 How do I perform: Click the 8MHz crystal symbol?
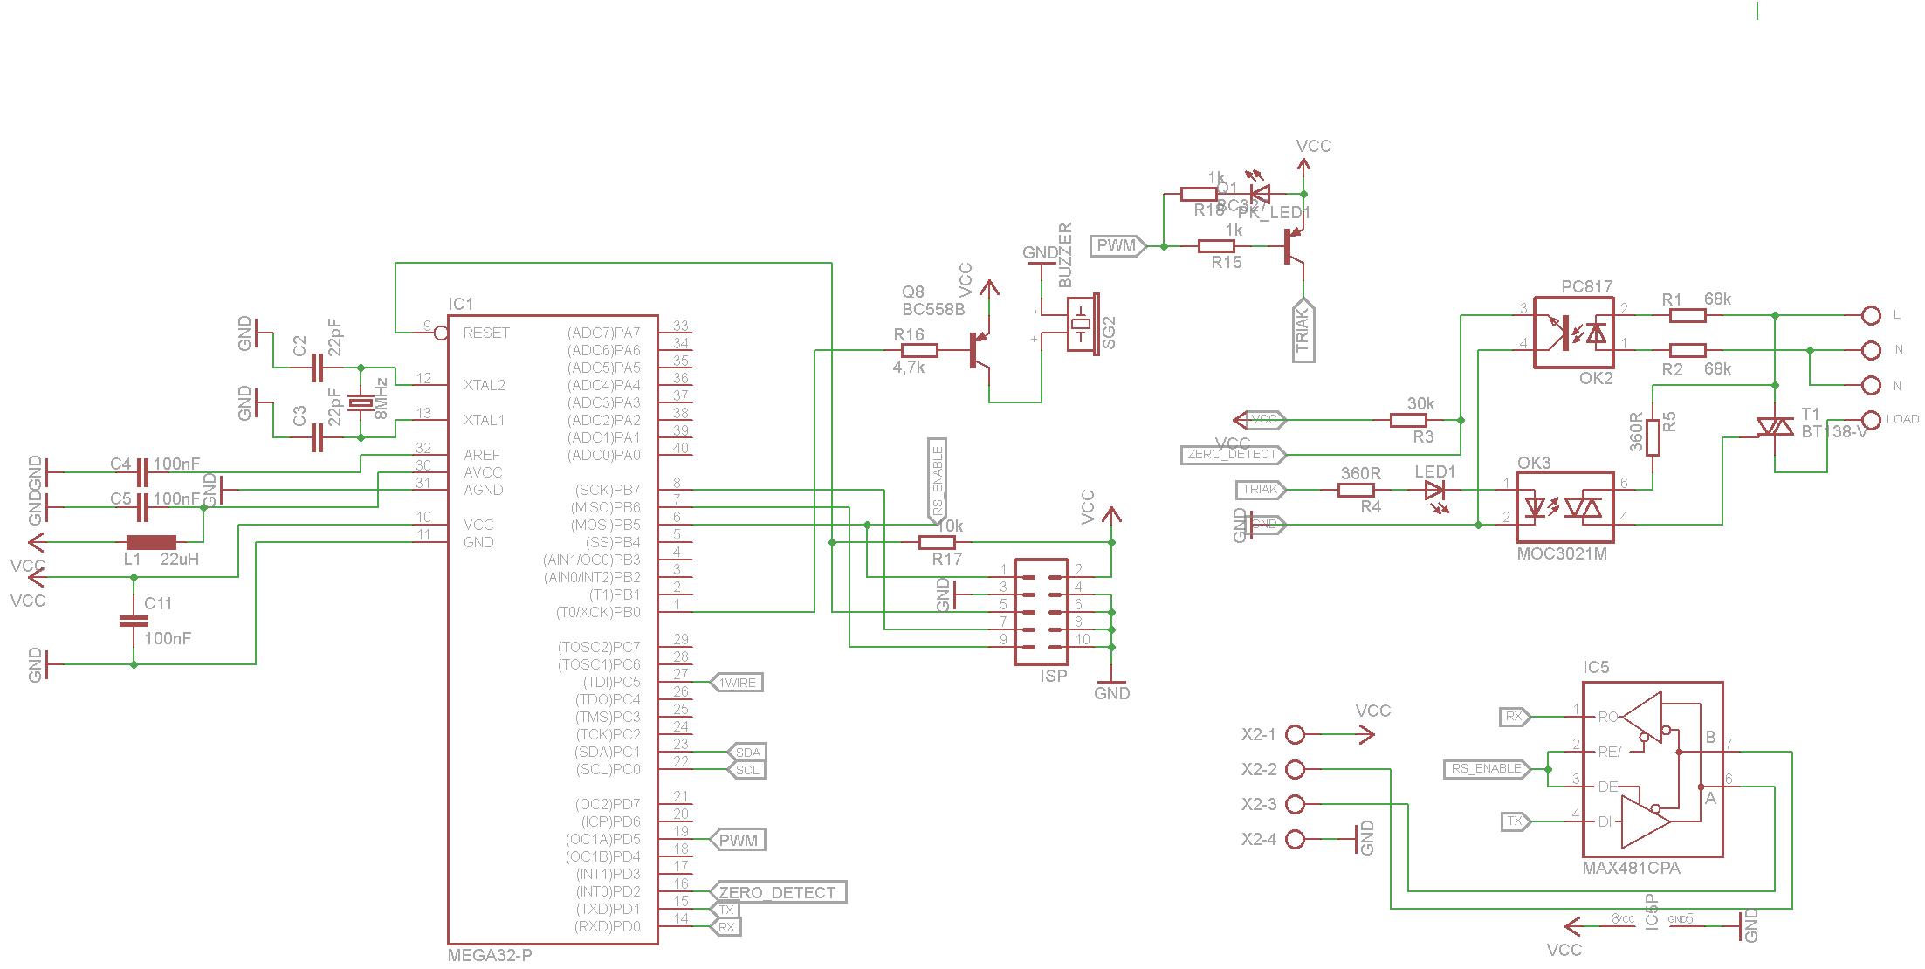click(360, 402)
